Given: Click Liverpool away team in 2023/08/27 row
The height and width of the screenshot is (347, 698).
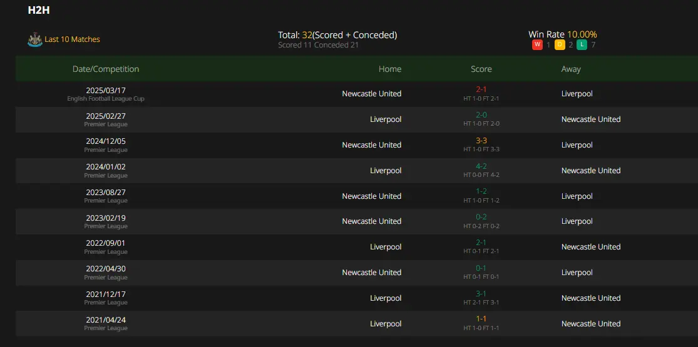Looking at the screenshot, I should [577, 196].
